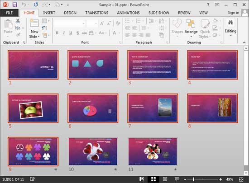249x183 pixels.
Task: Click the Increase Font Size icon
Action: pyautogui.click(x=102, y=23)
